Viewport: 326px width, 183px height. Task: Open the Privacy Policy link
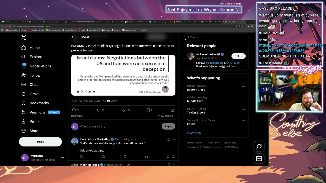(213, 143)
